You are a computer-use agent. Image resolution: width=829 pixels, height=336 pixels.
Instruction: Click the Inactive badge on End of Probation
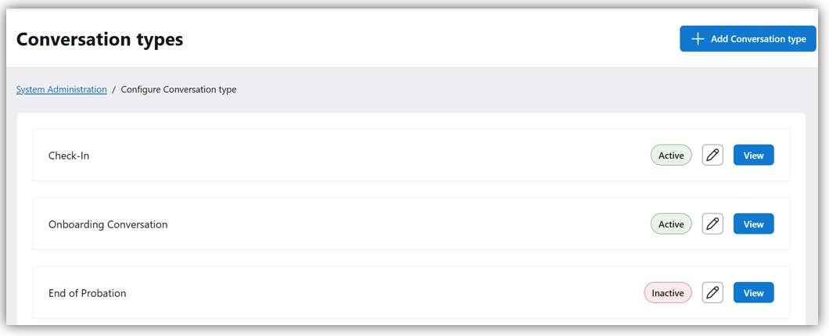(x=668, y=293)
